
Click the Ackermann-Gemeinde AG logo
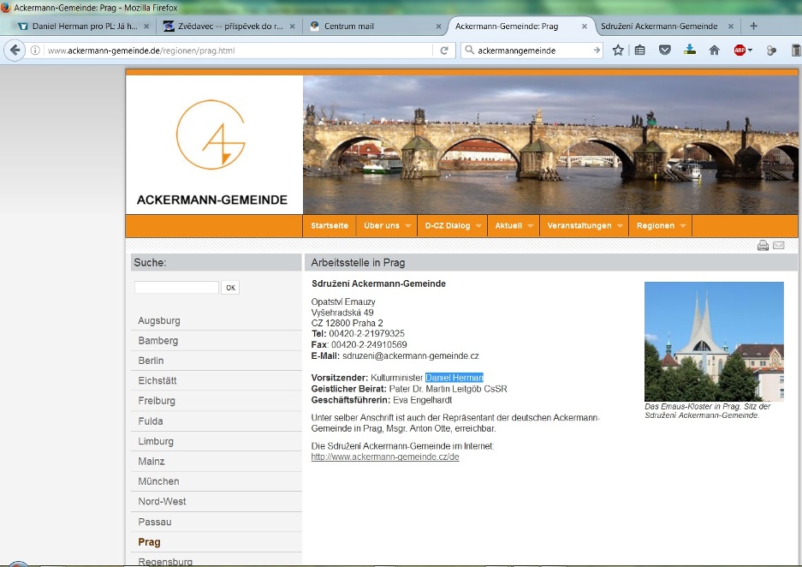tap(211, 134)
